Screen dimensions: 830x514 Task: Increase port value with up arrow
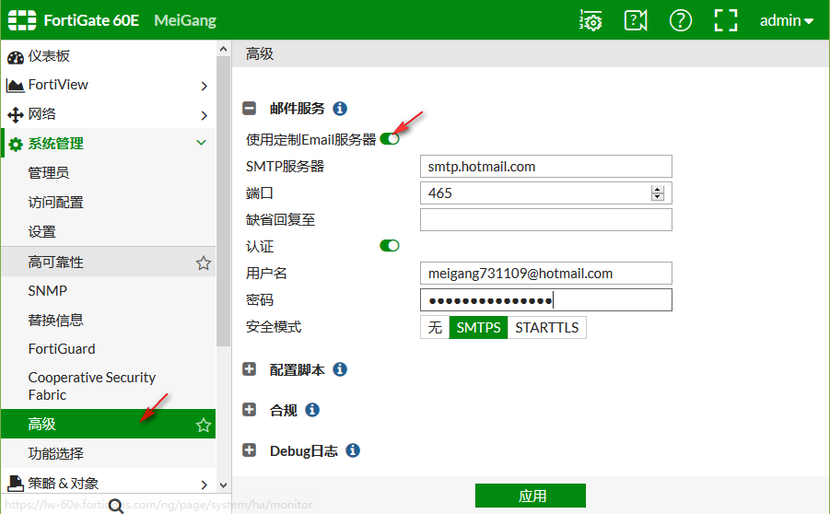click(658, 190)
